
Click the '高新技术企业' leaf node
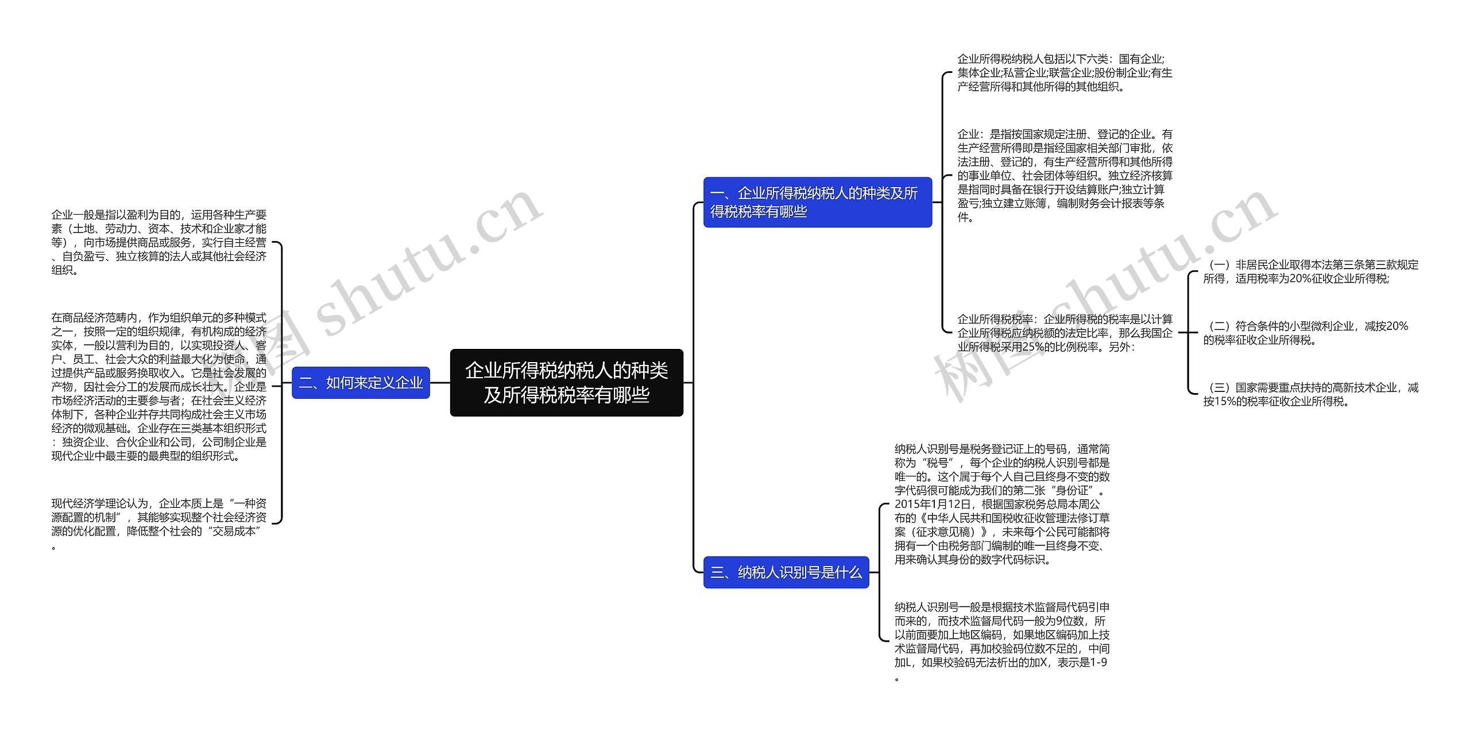(1294, 398)
